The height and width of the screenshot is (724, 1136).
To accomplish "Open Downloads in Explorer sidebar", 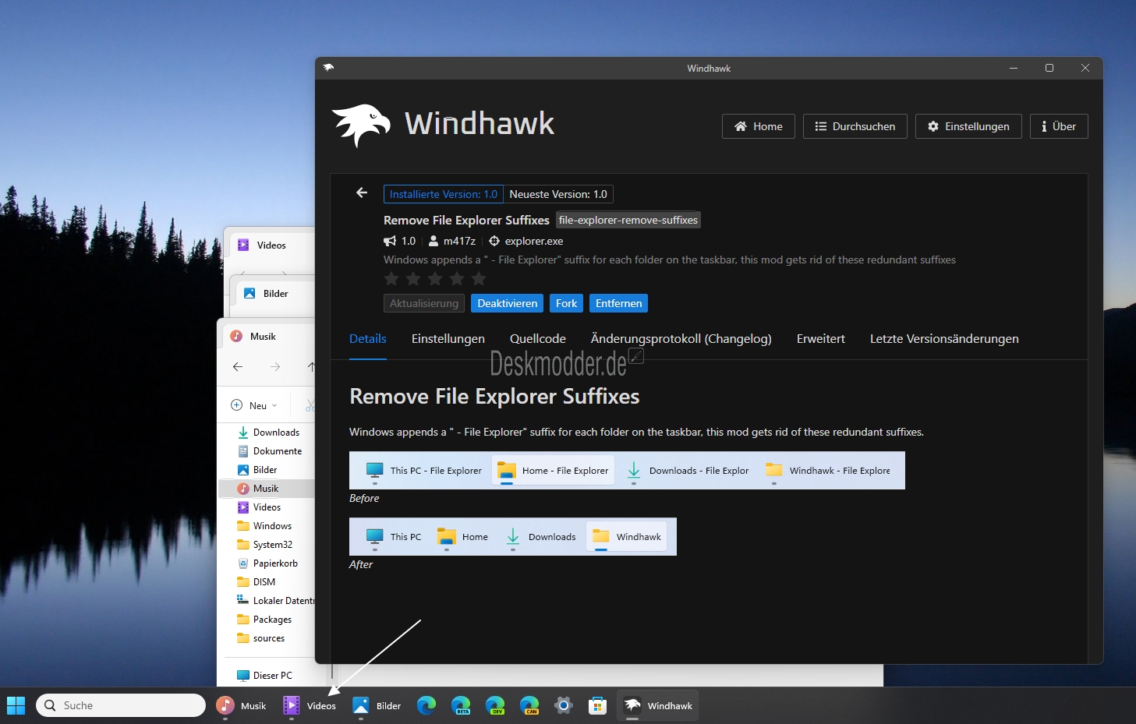I will click(x=267, y=433).
